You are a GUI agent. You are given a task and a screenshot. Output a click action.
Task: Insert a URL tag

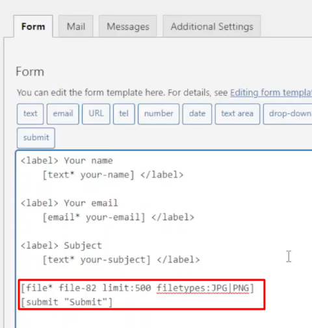[96, 114]
